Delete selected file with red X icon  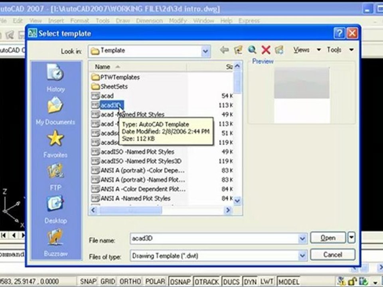coord(266,50)
